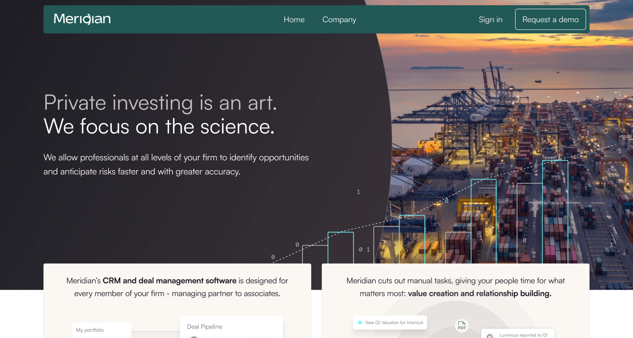Click the Luminous reported its Q1 notification

518,334
